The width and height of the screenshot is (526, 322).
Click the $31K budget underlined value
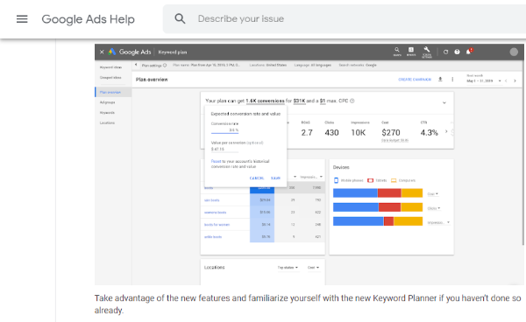(299, 101)
